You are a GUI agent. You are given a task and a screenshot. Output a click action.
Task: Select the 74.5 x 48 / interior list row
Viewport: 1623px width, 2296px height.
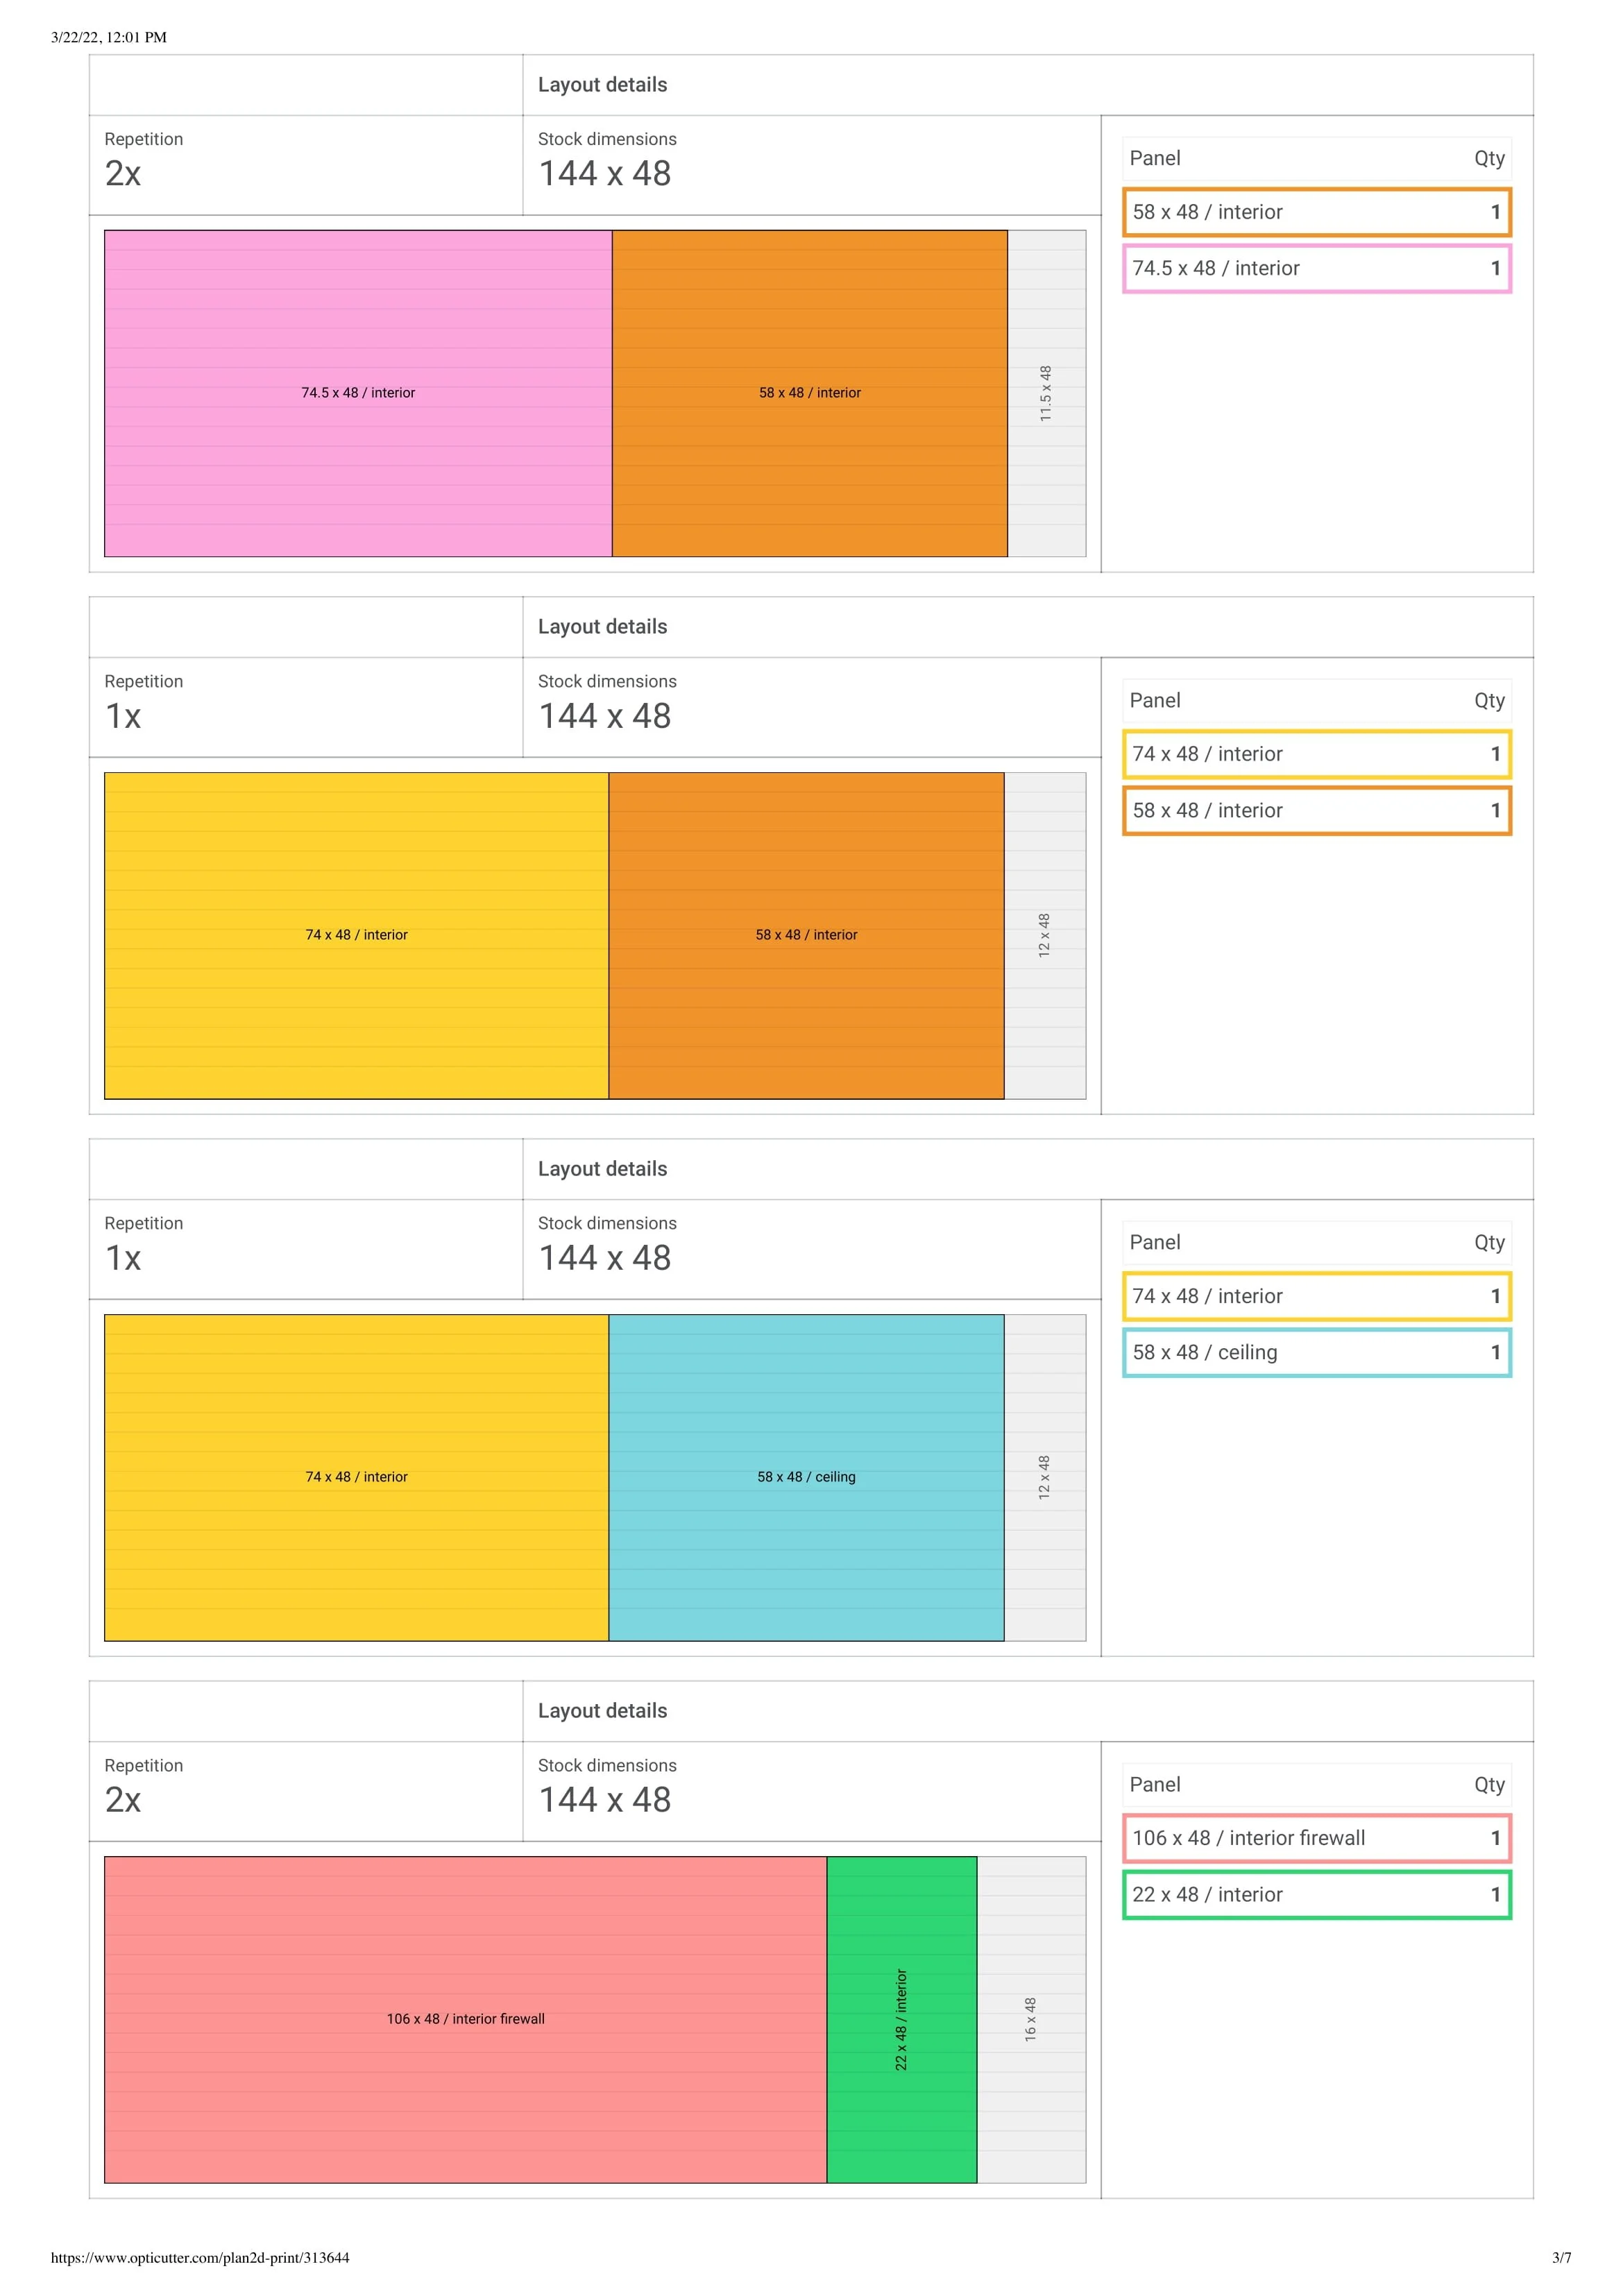click(x=1316, y=268)
